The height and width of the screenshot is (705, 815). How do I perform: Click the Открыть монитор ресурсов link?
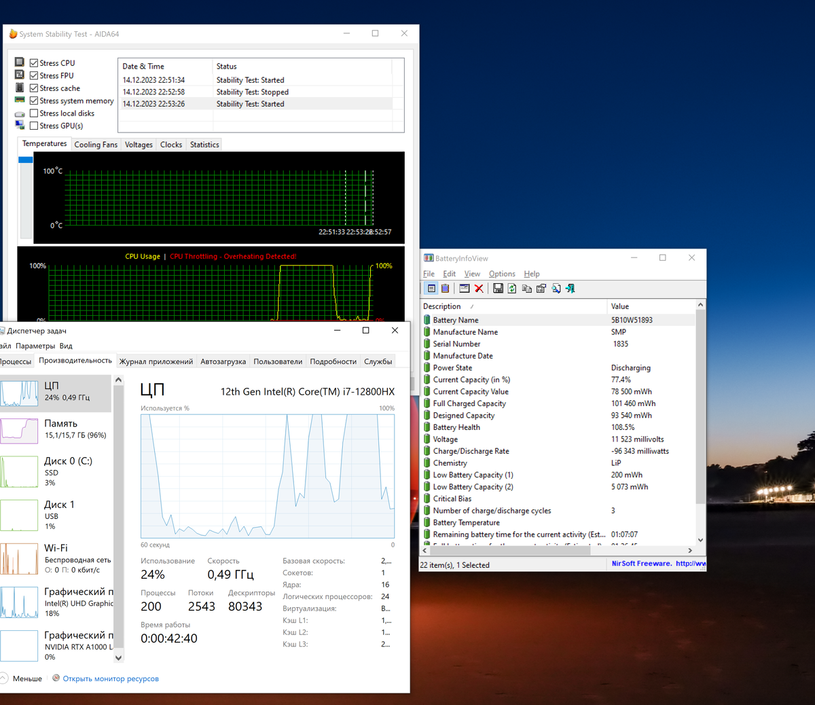click(x=111, y=679)
